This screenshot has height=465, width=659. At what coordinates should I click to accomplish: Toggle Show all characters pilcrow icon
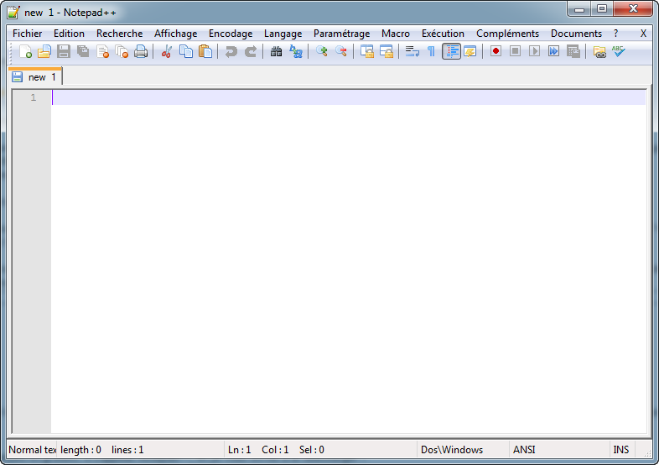tap(431, 51)
